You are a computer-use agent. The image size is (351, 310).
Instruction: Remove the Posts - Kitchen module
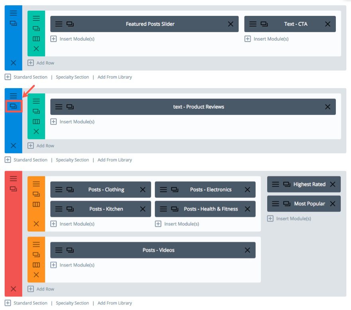143,209
